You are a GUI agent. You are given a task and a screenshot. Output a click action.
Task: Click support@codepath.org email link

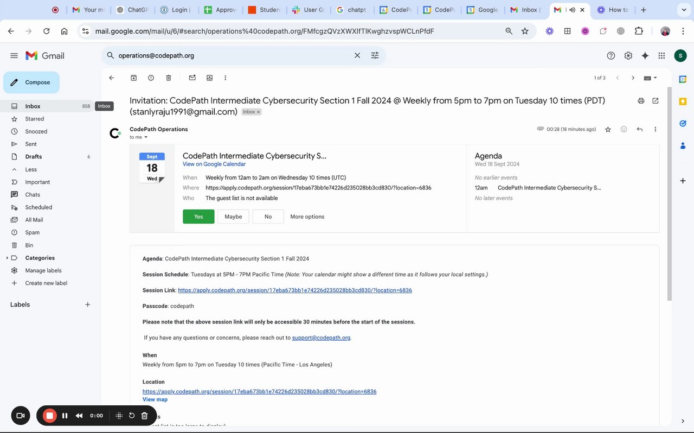tap(321, 338)
